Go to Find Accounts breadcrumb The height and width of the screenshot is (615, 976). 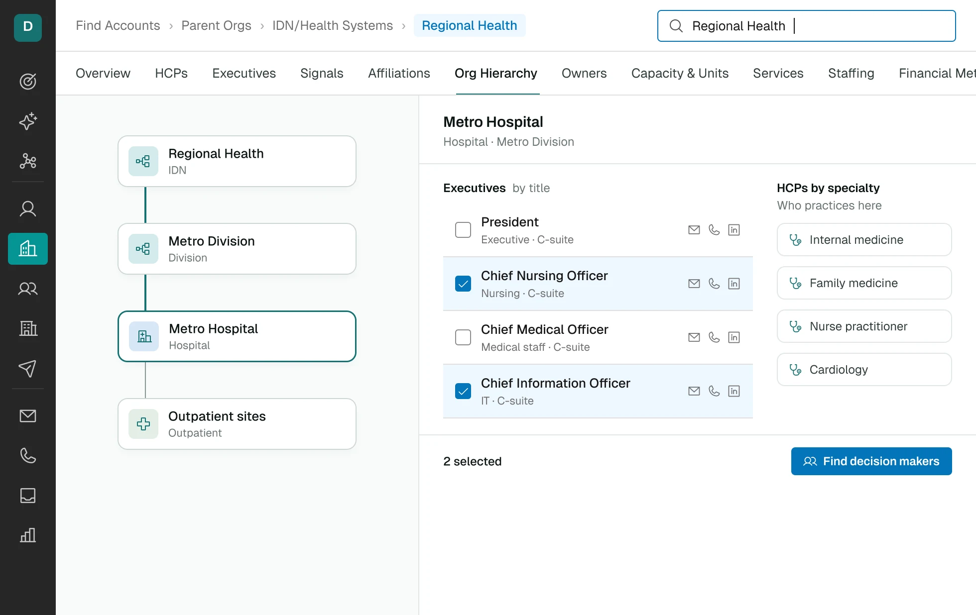click(118, 25)
